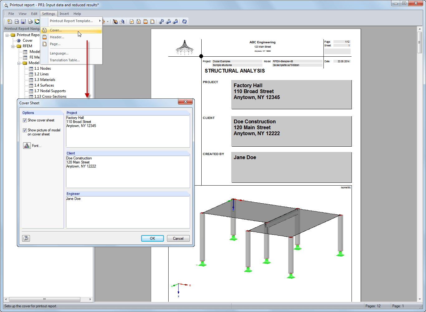This screenshot has height=312, width=426.
Task: Click the STRUCTURAL ANALYSIS heading in preview
Action: [235, 71]
